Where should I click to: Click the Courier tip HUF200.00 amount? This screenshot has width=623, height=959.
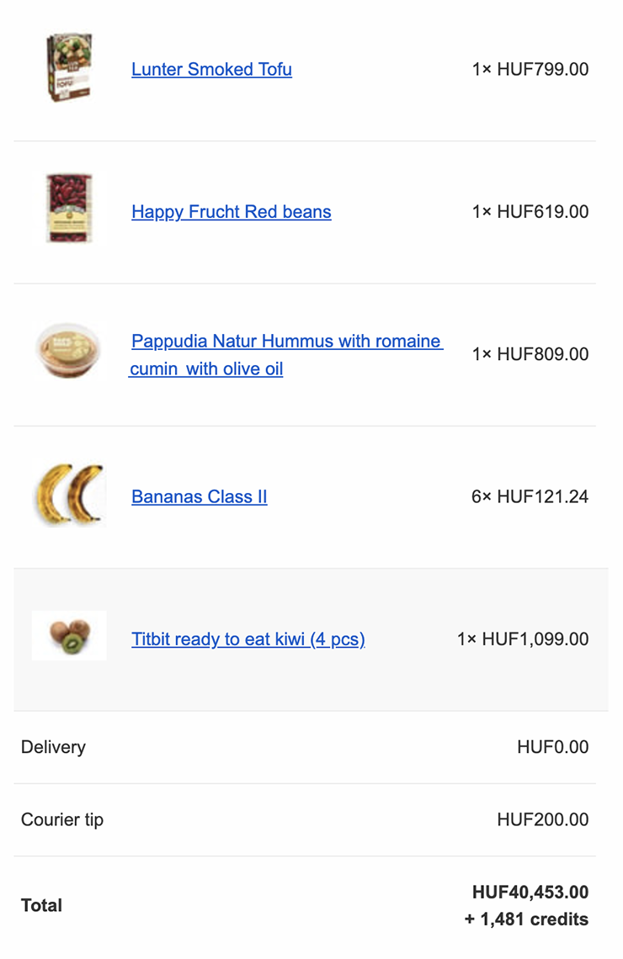point(543,819)
